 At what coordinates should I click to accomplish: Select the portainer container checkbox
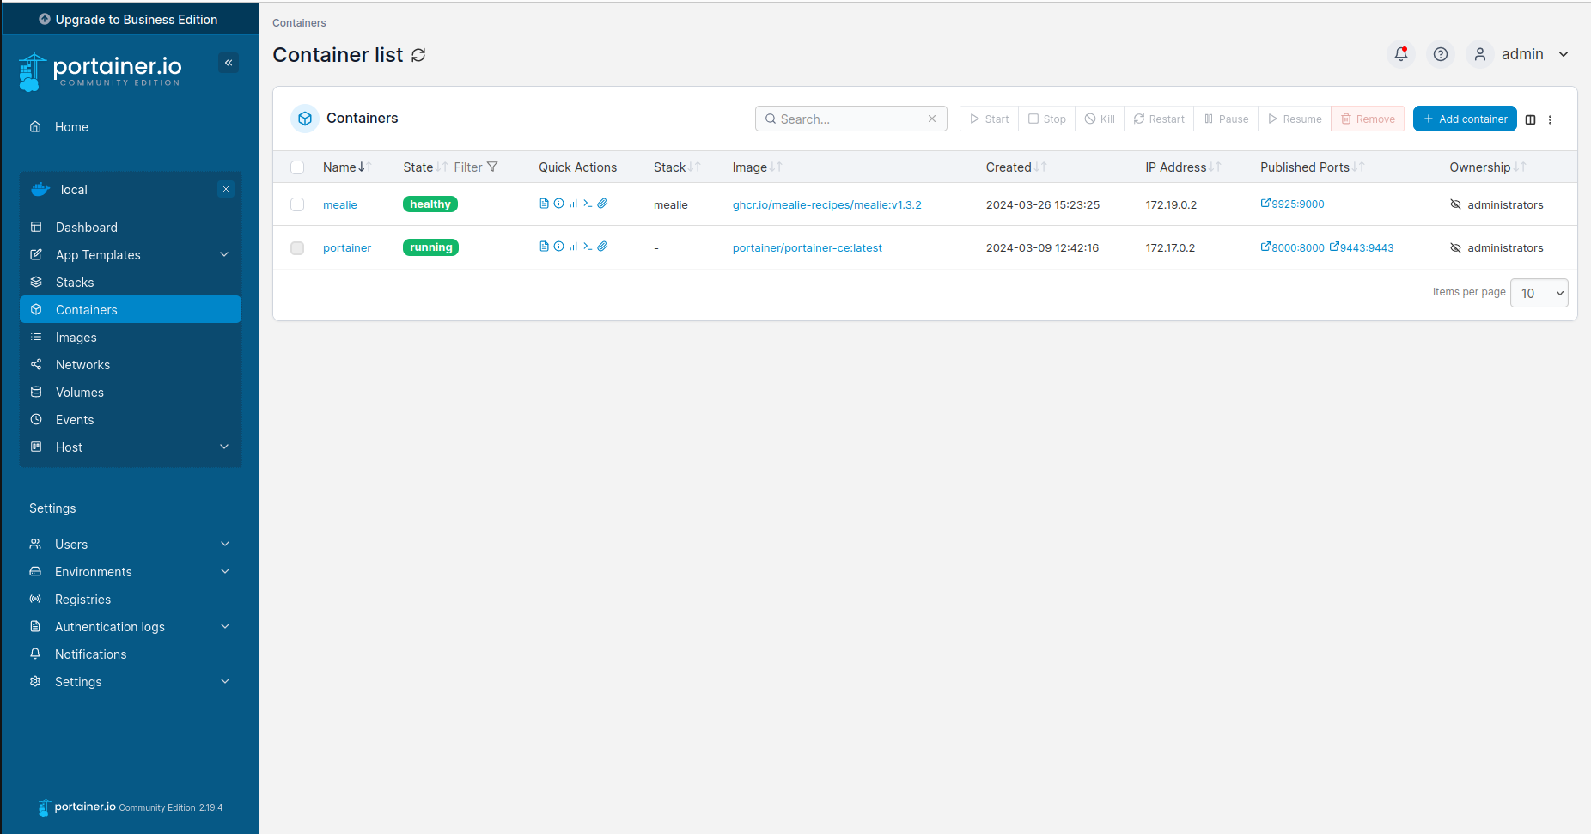[x=297, y=247]
